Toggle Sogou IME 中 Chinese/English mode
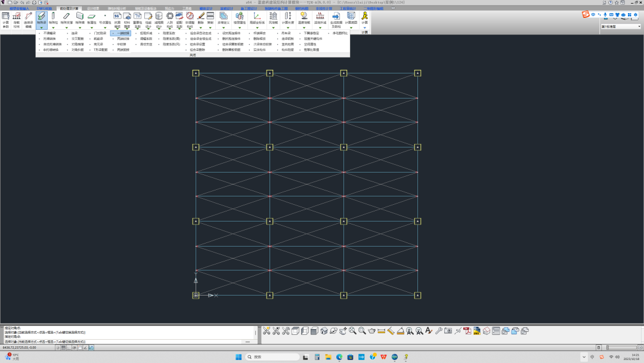The width and height of the screenshot is (644, 363). [x=593, y=15]
